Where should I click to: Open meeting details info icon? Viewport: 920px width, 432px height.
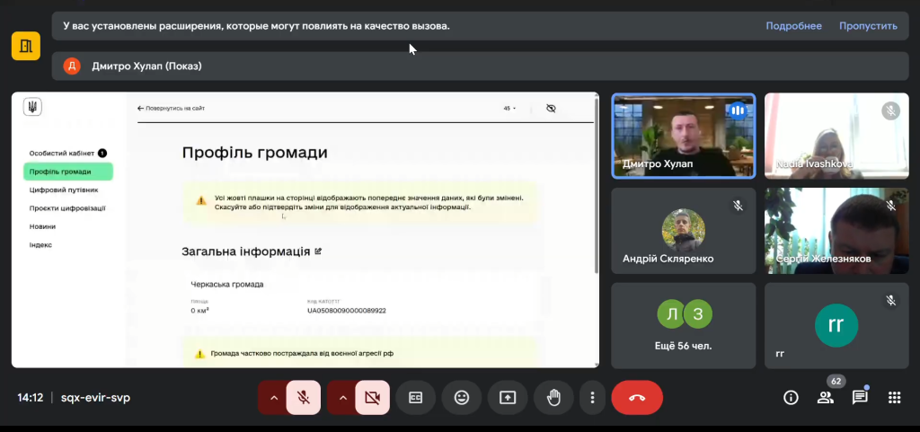[791, 397]
